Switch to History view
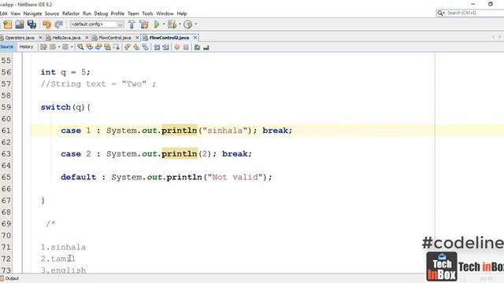Viewport: 504px width, 283px height. click(x=26, y=47)
